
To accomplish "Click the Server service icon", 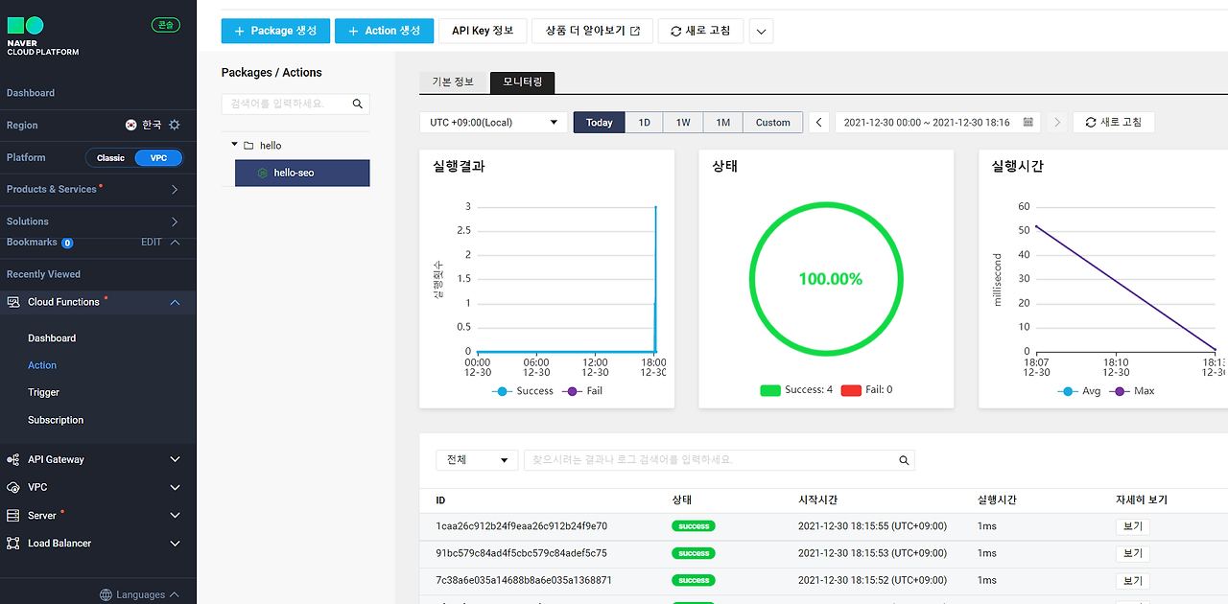I will point(13,515).
